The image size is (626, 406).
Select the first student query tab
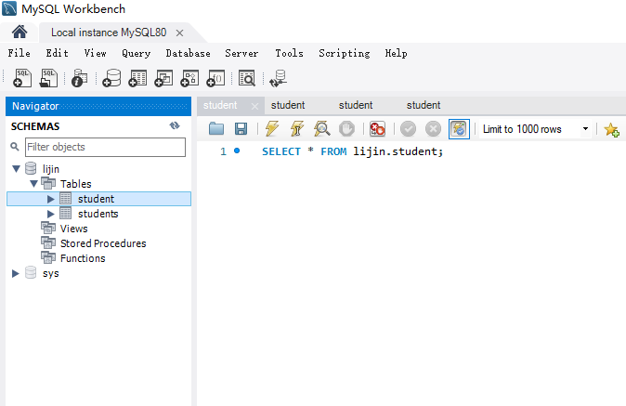220,105
